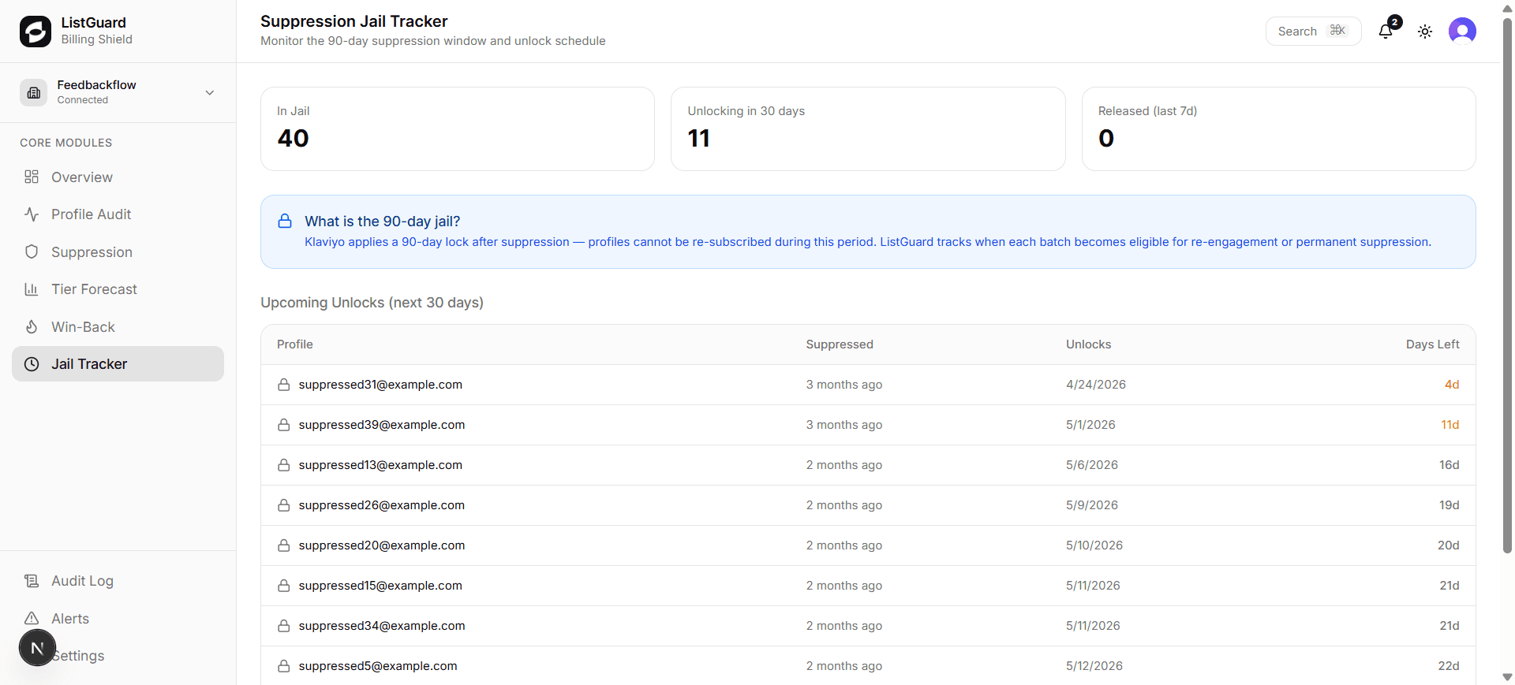Click the In Jail 40 card

click(x=458, y=128)
